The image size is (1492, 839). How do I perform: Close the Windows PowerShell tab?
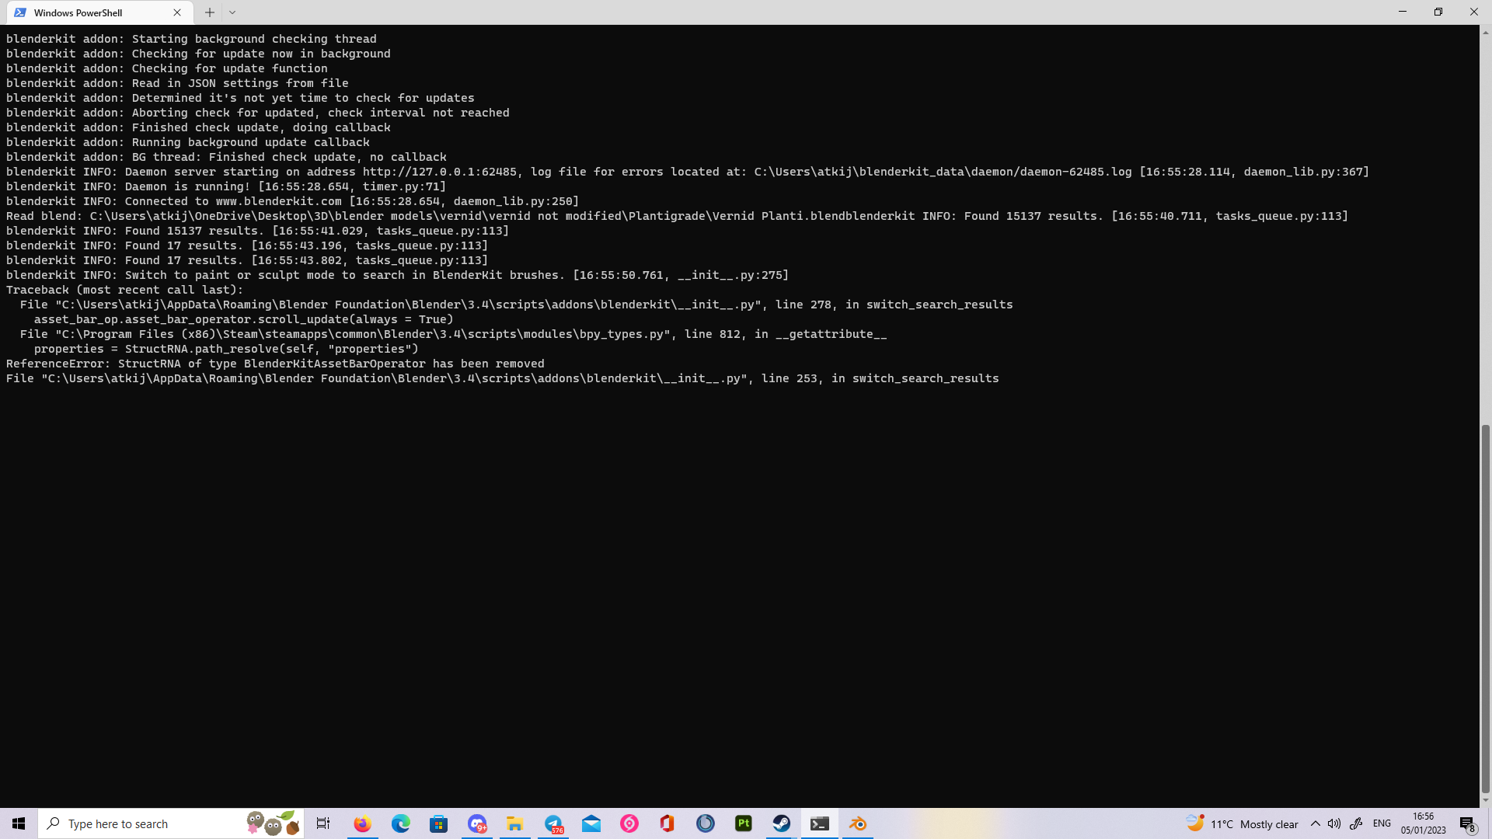coord(177,12)
